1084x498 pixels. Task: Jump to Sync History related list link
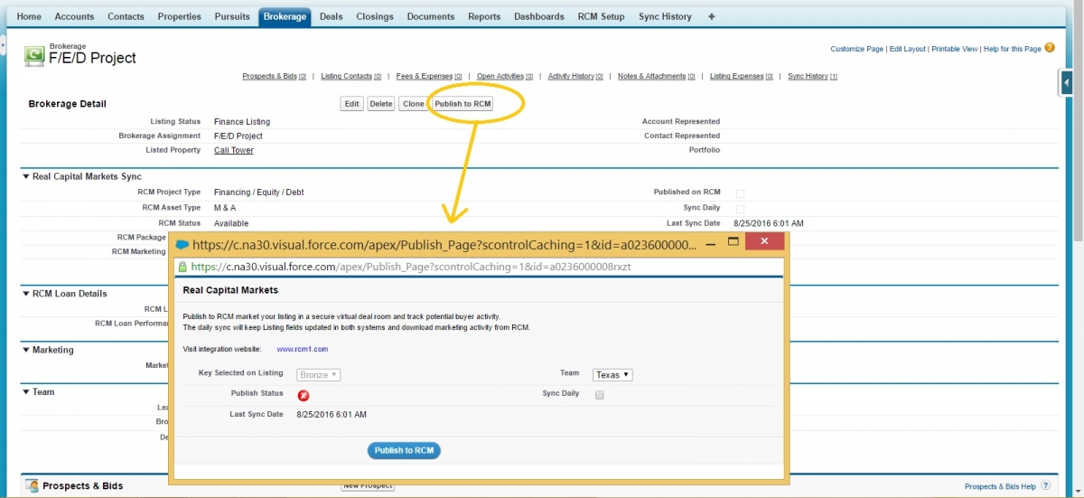812,76
